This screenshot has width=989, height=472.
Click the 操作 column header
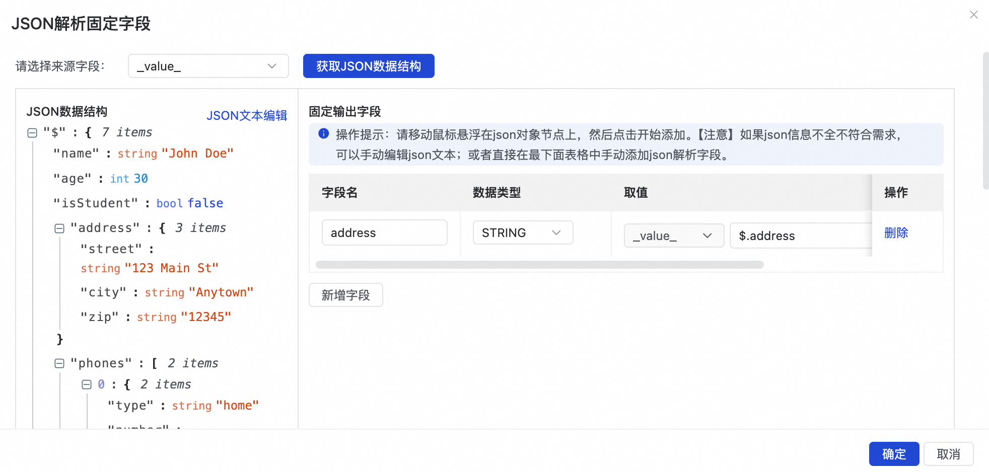[896, 193]
